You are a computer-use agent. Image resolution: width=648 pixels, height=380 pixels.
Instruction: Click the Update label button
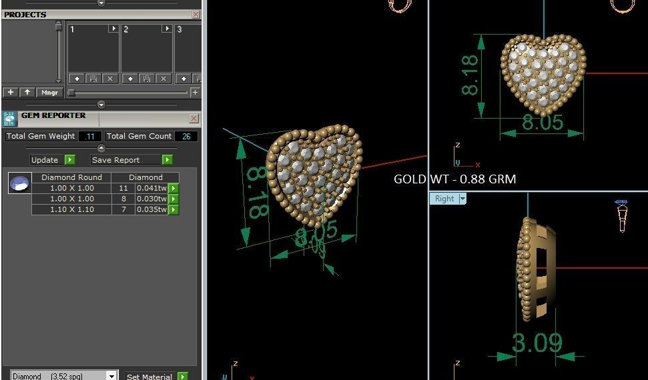coord(47,160)
